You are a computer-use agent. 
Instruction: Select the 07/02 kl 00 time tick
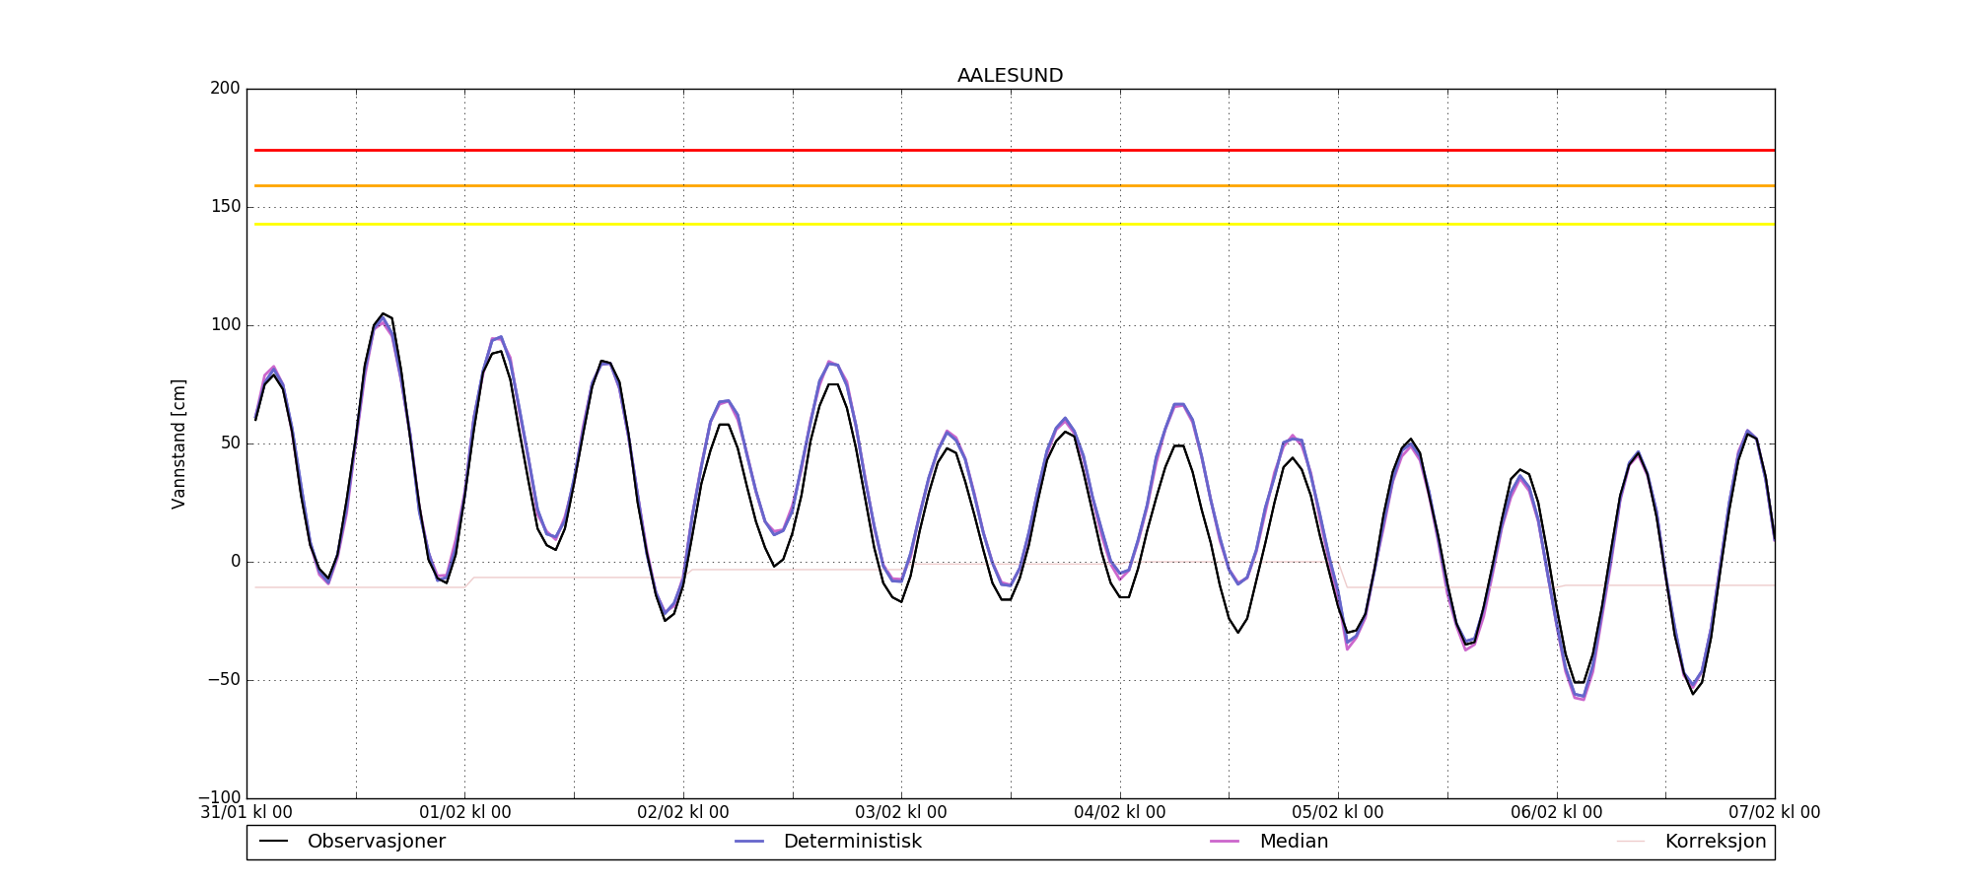point(1774,813)
